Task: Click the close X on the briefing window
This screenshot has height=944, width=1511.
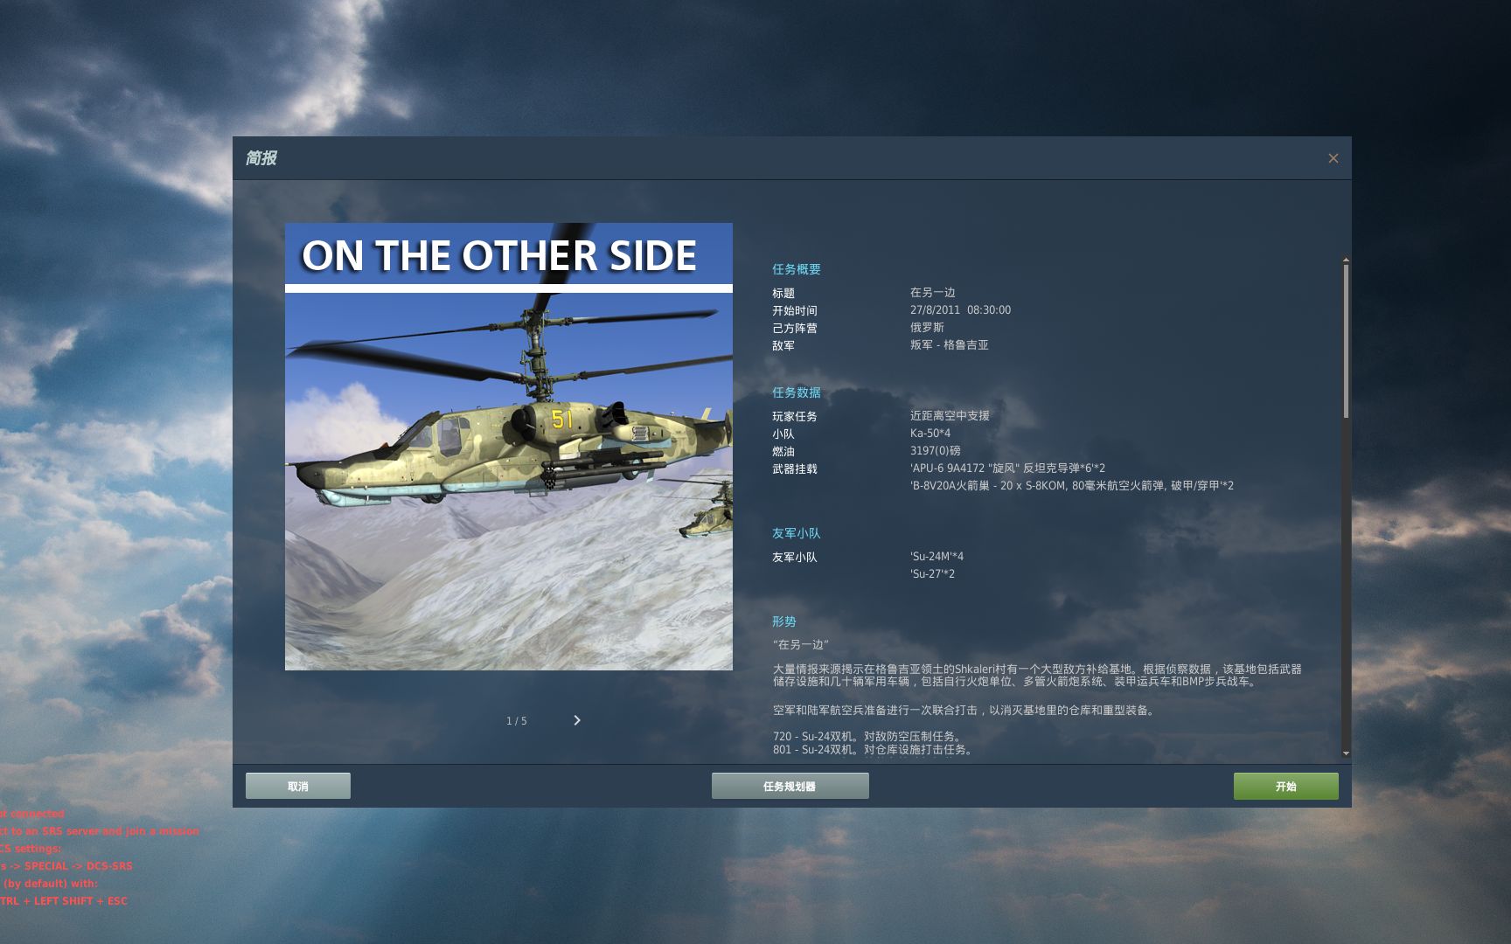Action: tap(1333, 158)
